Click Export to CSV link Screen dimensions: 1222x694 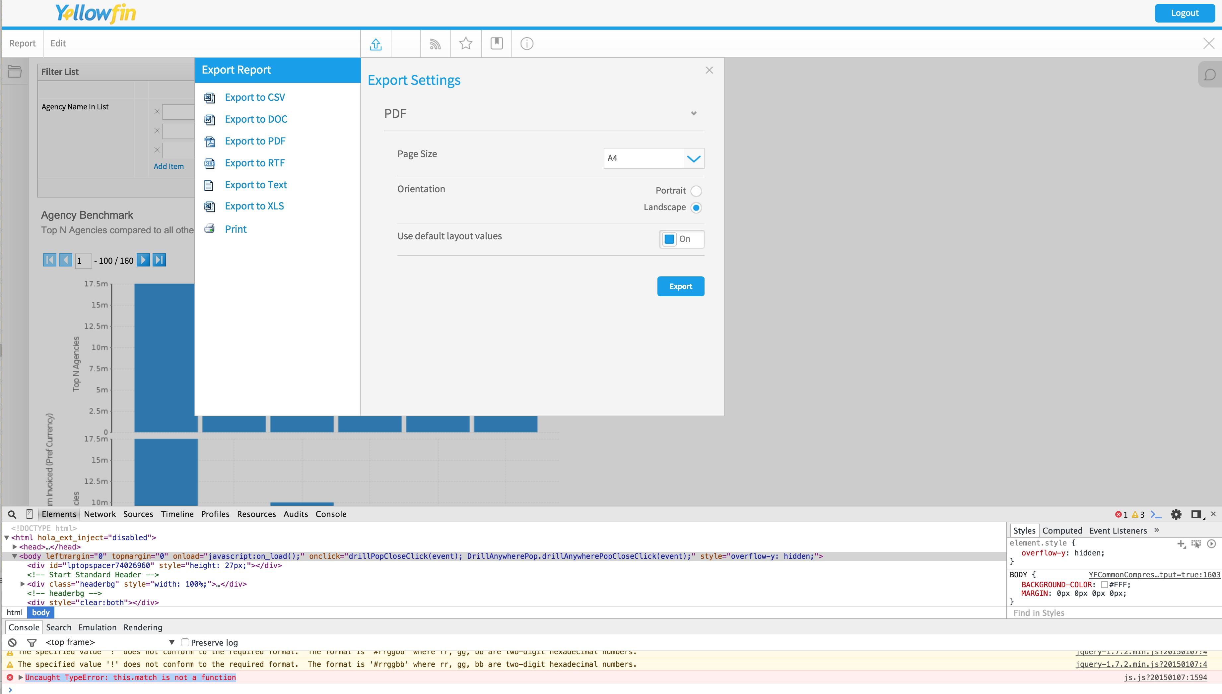(x=255, y=98)
